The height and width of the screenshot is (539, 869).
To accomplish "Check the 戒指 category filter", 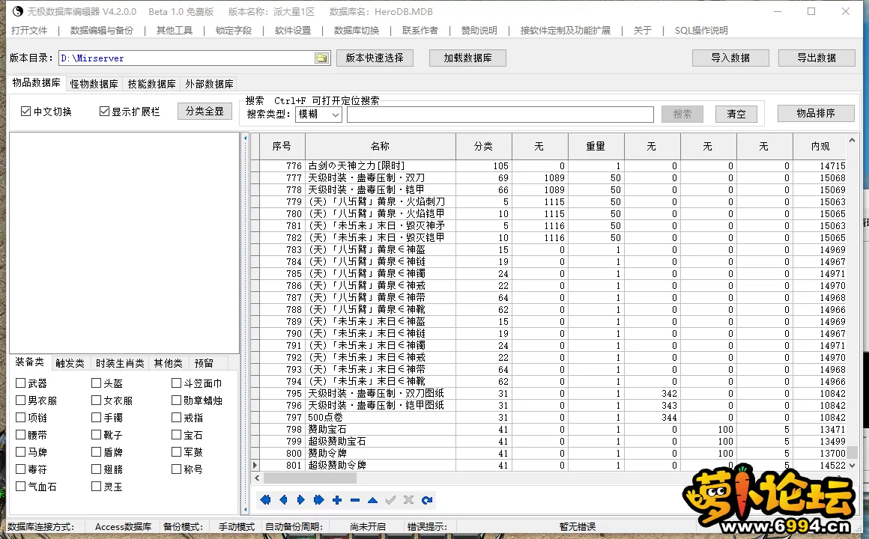I will (176, 417).
